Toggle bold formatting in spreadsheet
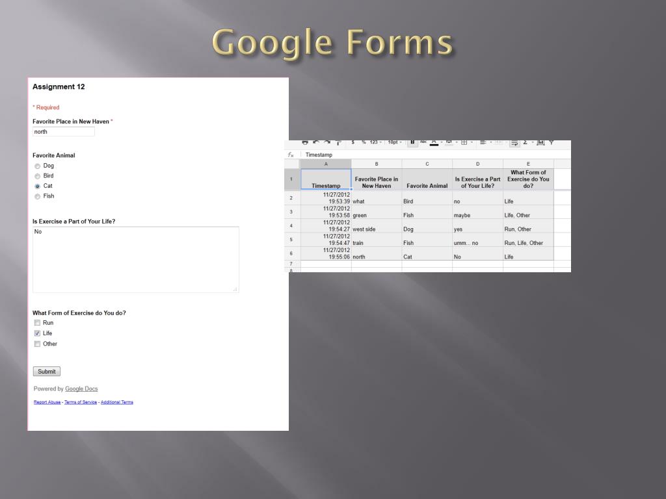The width and height of the screenshot is (666, 499). (412, 142)
